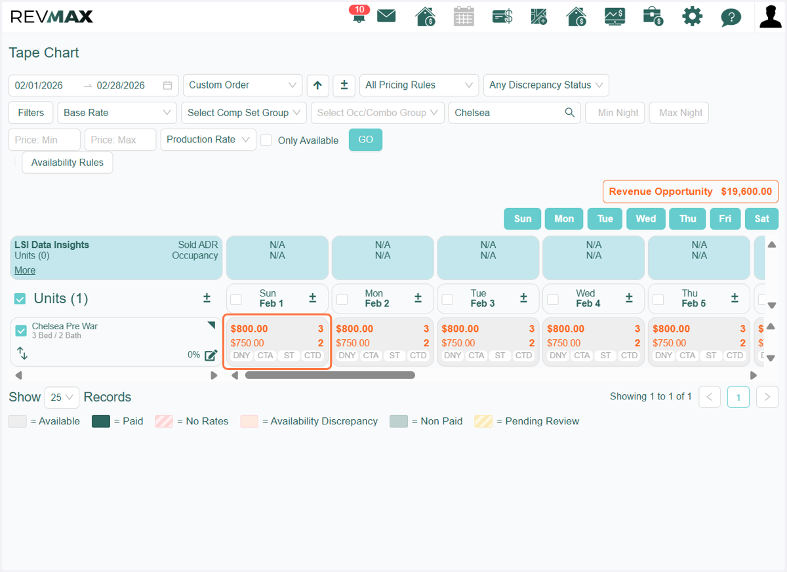This screenshot has width=787, height=572.
Task: Check the Sun Feb 1 column checkbox
Action: click(x=236, y=300)
